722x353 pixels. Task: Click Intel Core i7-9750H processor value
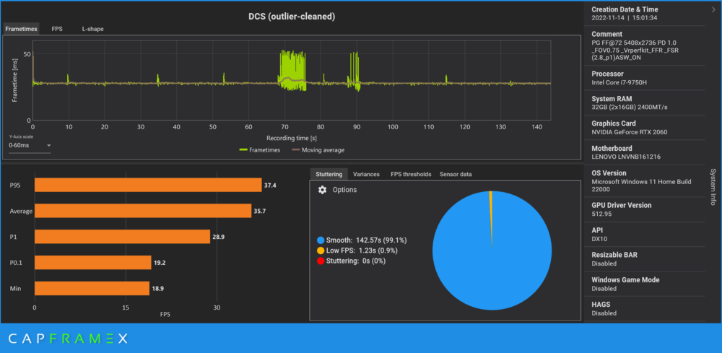[x=621, y=82]
